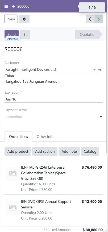Open customer record via the arrow link
The width and height of the screenshot is (108, 232).
coord(100,70)
